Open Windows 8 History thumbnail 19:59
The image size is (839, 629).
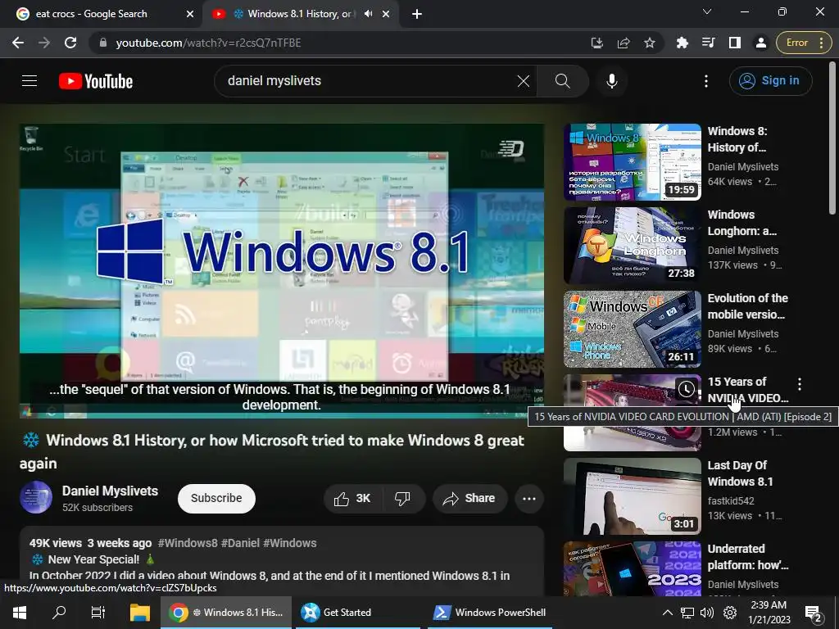(632, 162)
